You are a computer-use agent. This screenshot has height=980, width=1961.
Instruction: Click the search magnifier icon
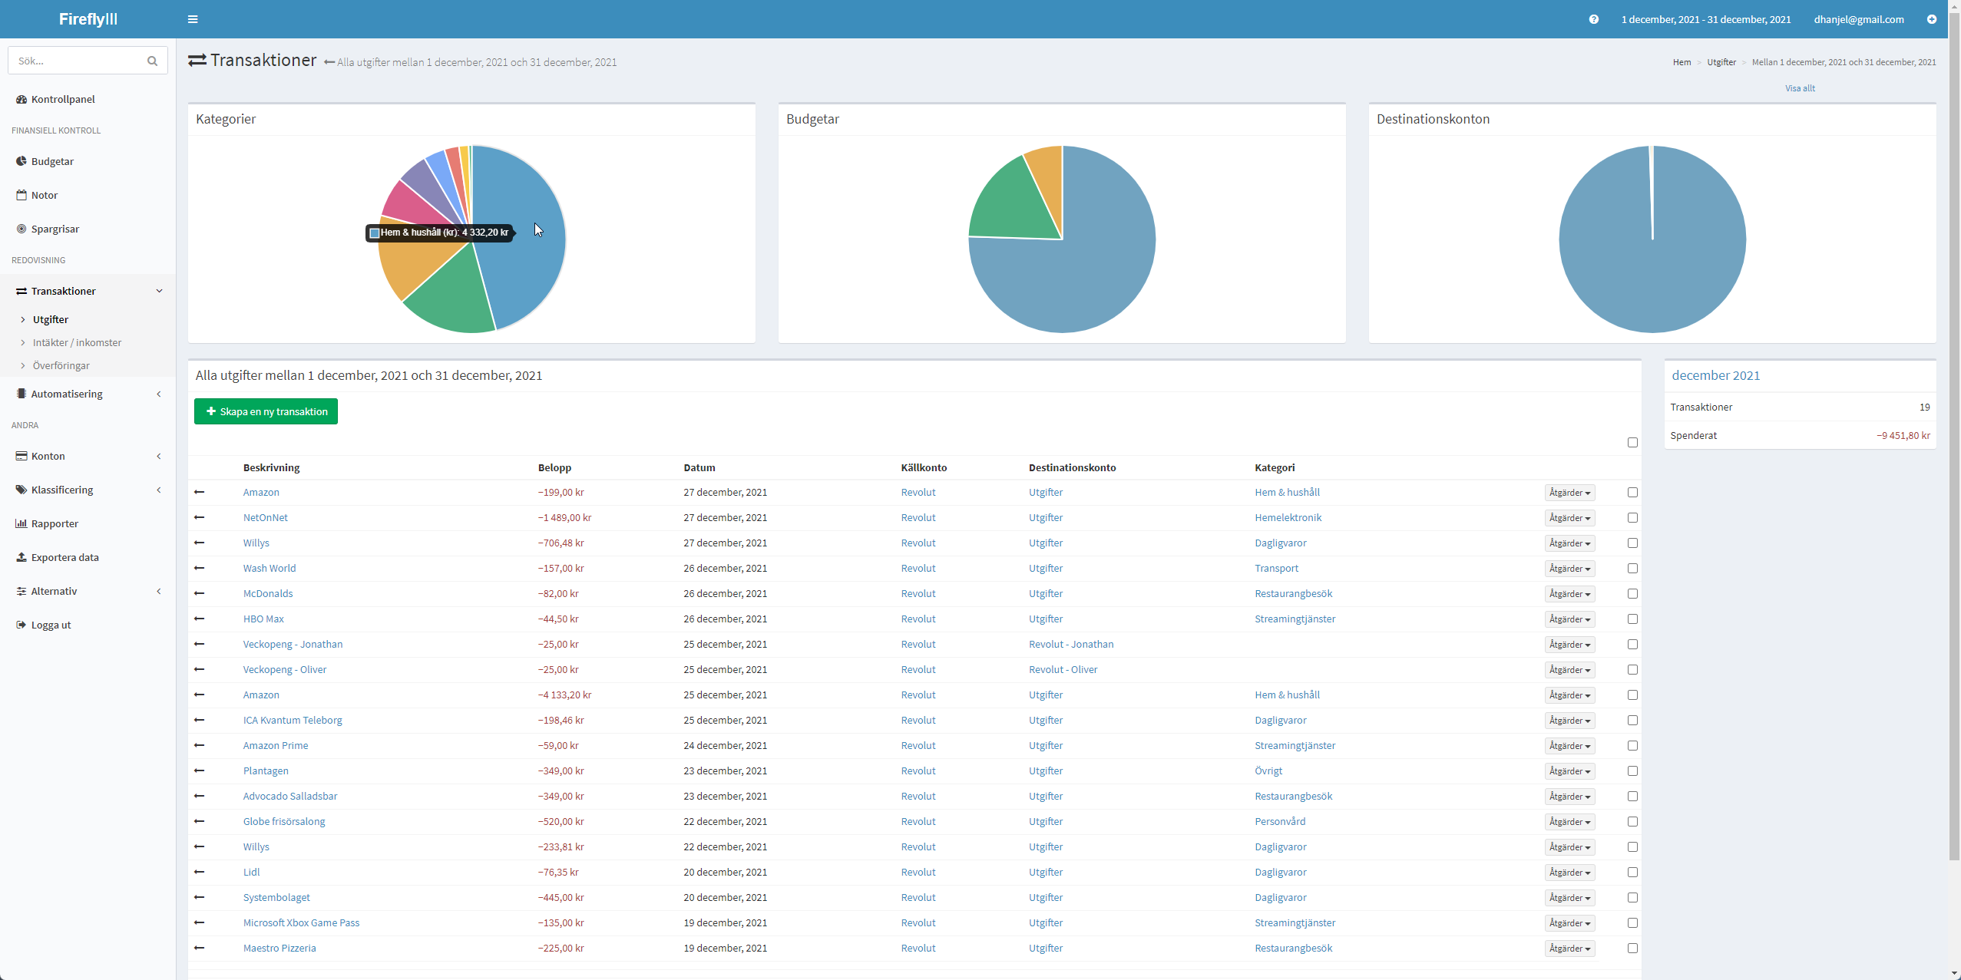(x=152, y=61)
